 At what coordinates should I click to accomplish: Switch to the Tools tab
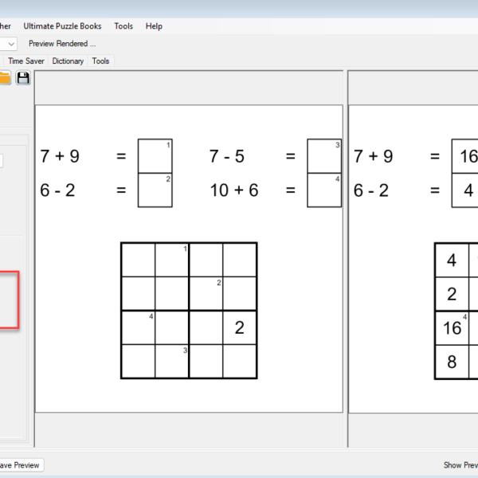tap(100, 61)
